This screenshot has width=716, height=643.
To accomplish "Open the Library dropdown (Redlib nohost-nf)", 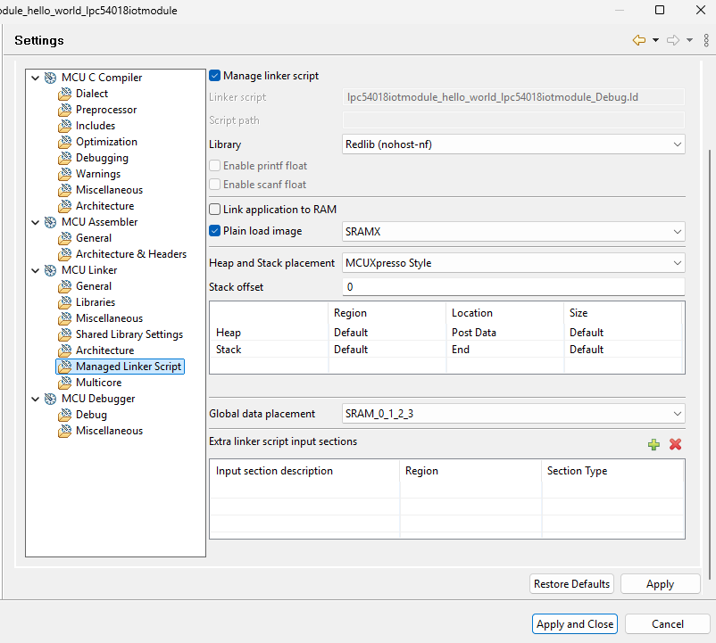I will (513, 144).
